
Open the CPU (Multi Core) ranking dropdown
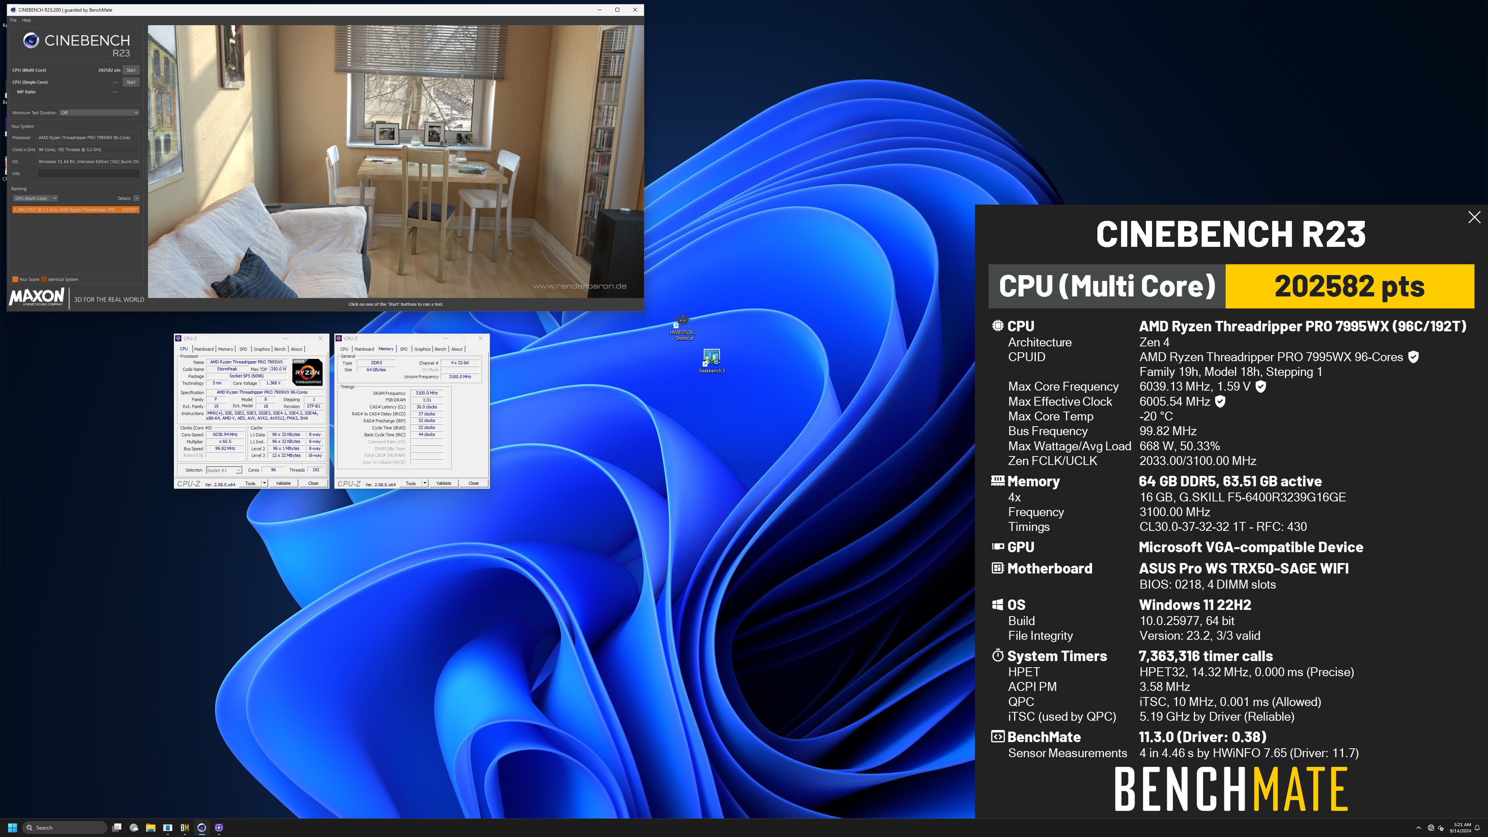point(35,198)
